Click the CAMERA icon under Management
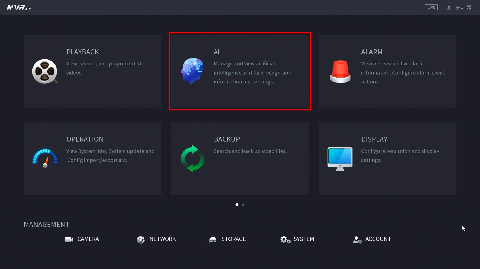The height and width of the screenshot is (269, 480). tap(69, 240)
